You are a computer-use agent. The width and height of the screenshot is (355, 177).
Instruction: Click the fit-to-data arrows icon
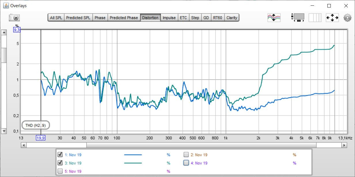[x=332, y=18]
